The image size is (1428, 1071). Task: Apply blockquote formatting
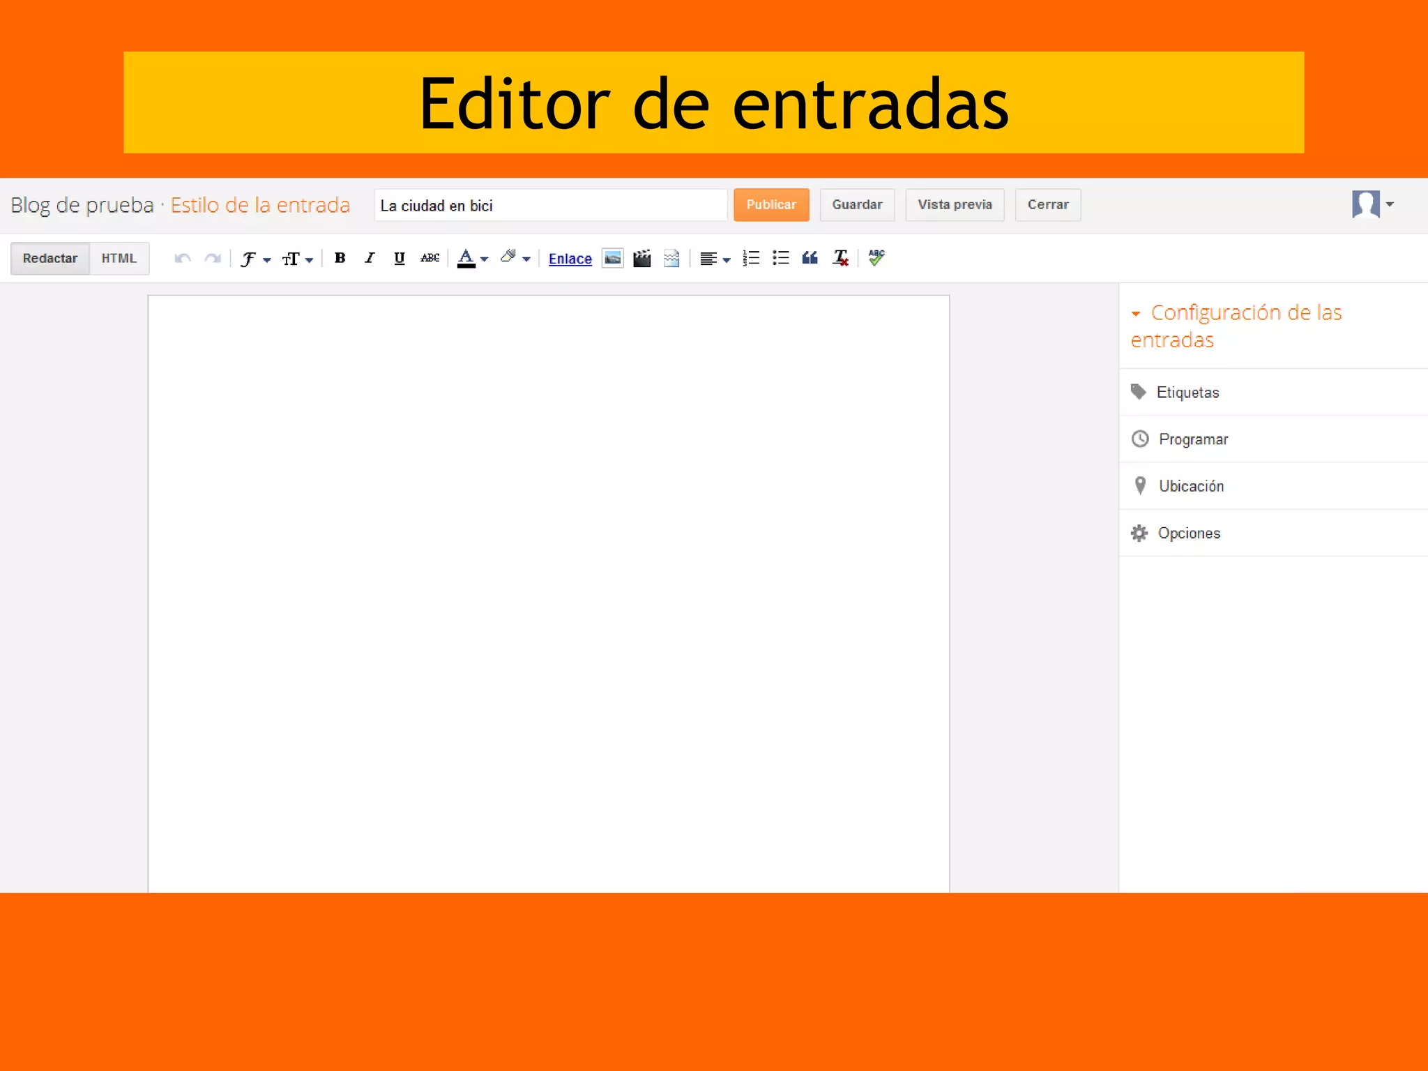tap(810, 258)
